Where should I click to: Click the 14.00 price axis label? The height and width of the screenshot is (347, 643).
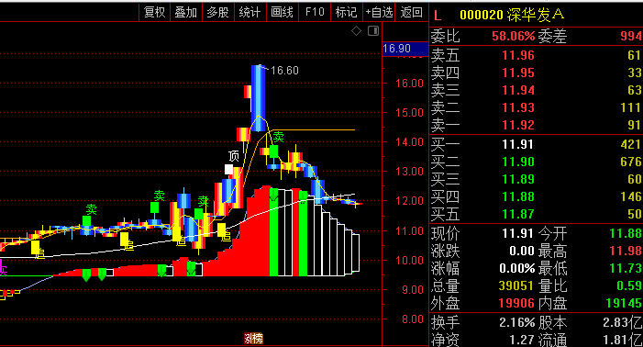coord(409,142)
